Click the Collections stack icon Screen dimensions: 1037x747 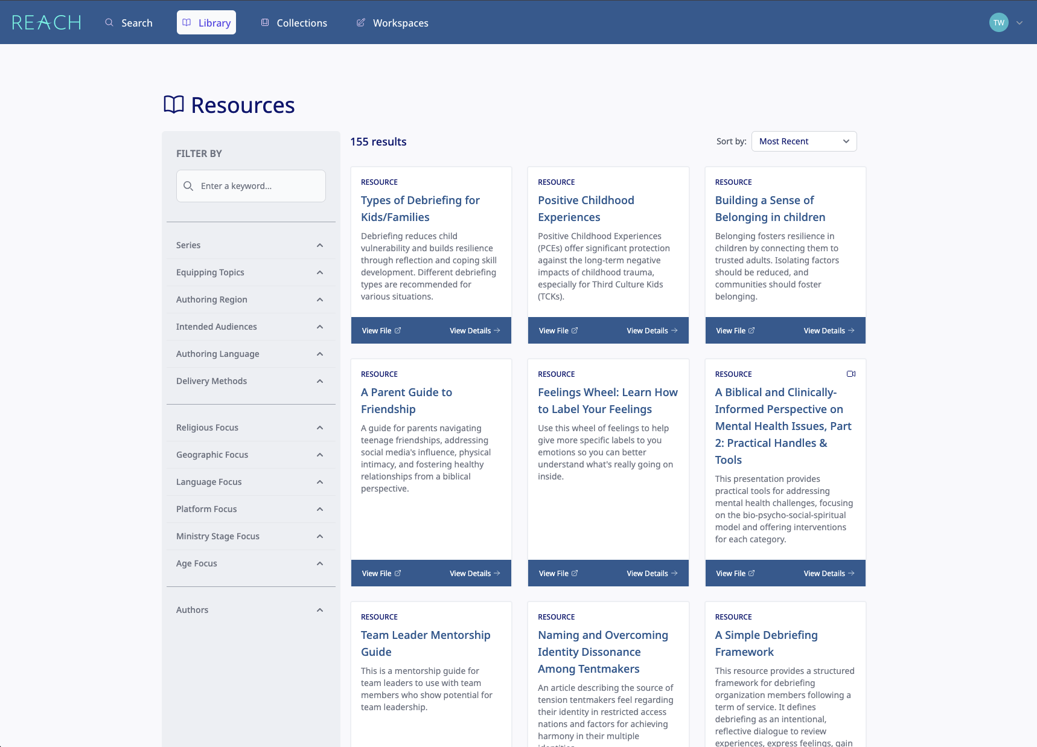tap(264, 22)
